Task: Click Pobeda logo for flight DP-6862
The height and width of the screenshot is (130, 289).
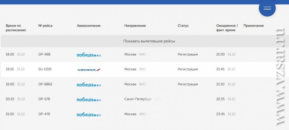Action: click(89, 84)
